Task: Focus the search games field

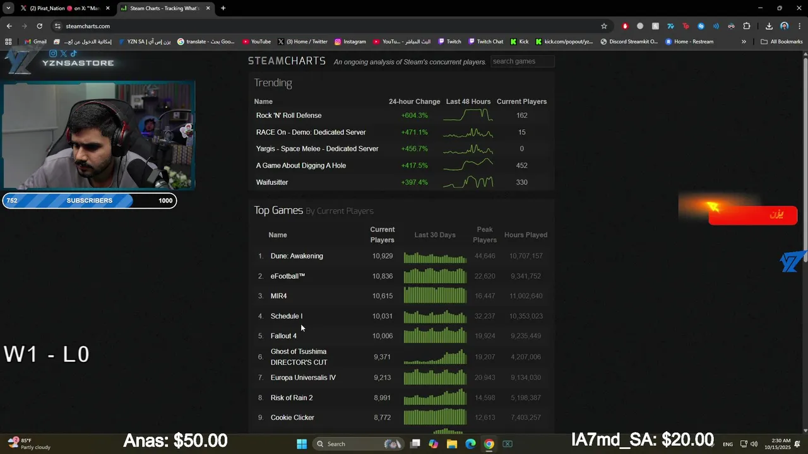Action: tap(523, 61)
